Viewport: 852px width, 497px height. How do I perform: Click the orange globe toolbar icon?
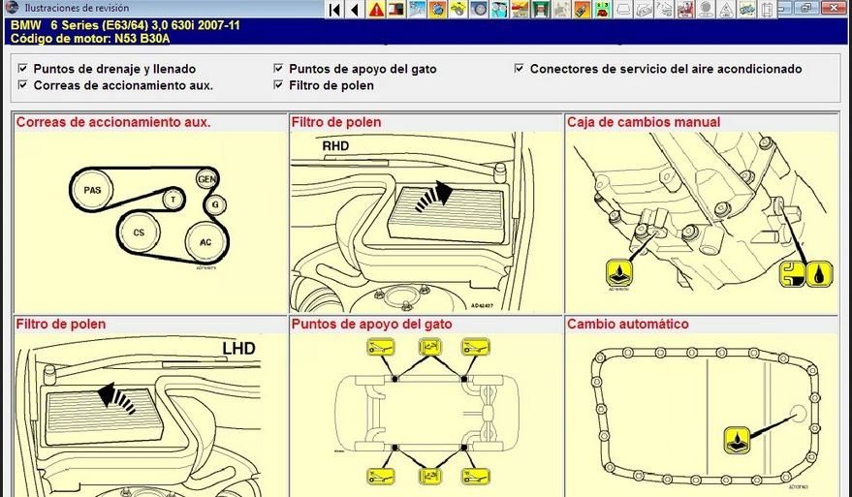coord(437,10)
